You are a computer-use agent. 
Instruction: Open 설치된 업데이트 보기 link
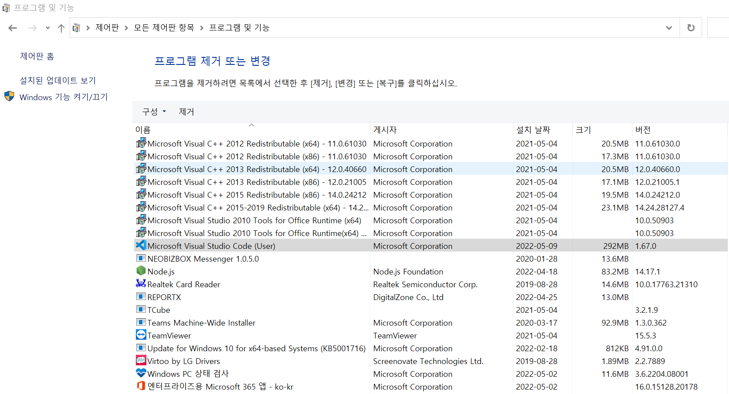tap(58, 80)
